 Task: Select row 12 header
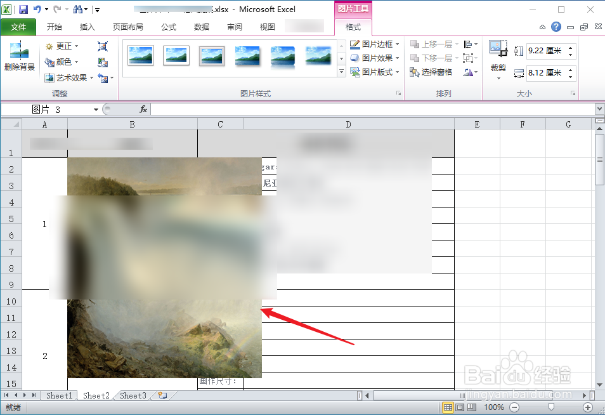coord(11,334)
